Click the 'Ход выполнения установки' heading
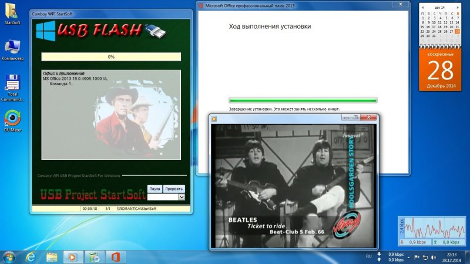Screen dimensions: 470x264 click(x=270, y=26)
